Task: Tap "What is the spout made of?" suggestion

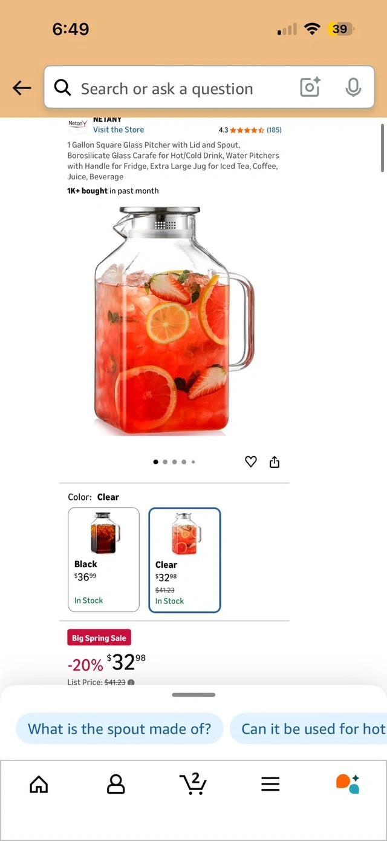Action: point(120,729)
